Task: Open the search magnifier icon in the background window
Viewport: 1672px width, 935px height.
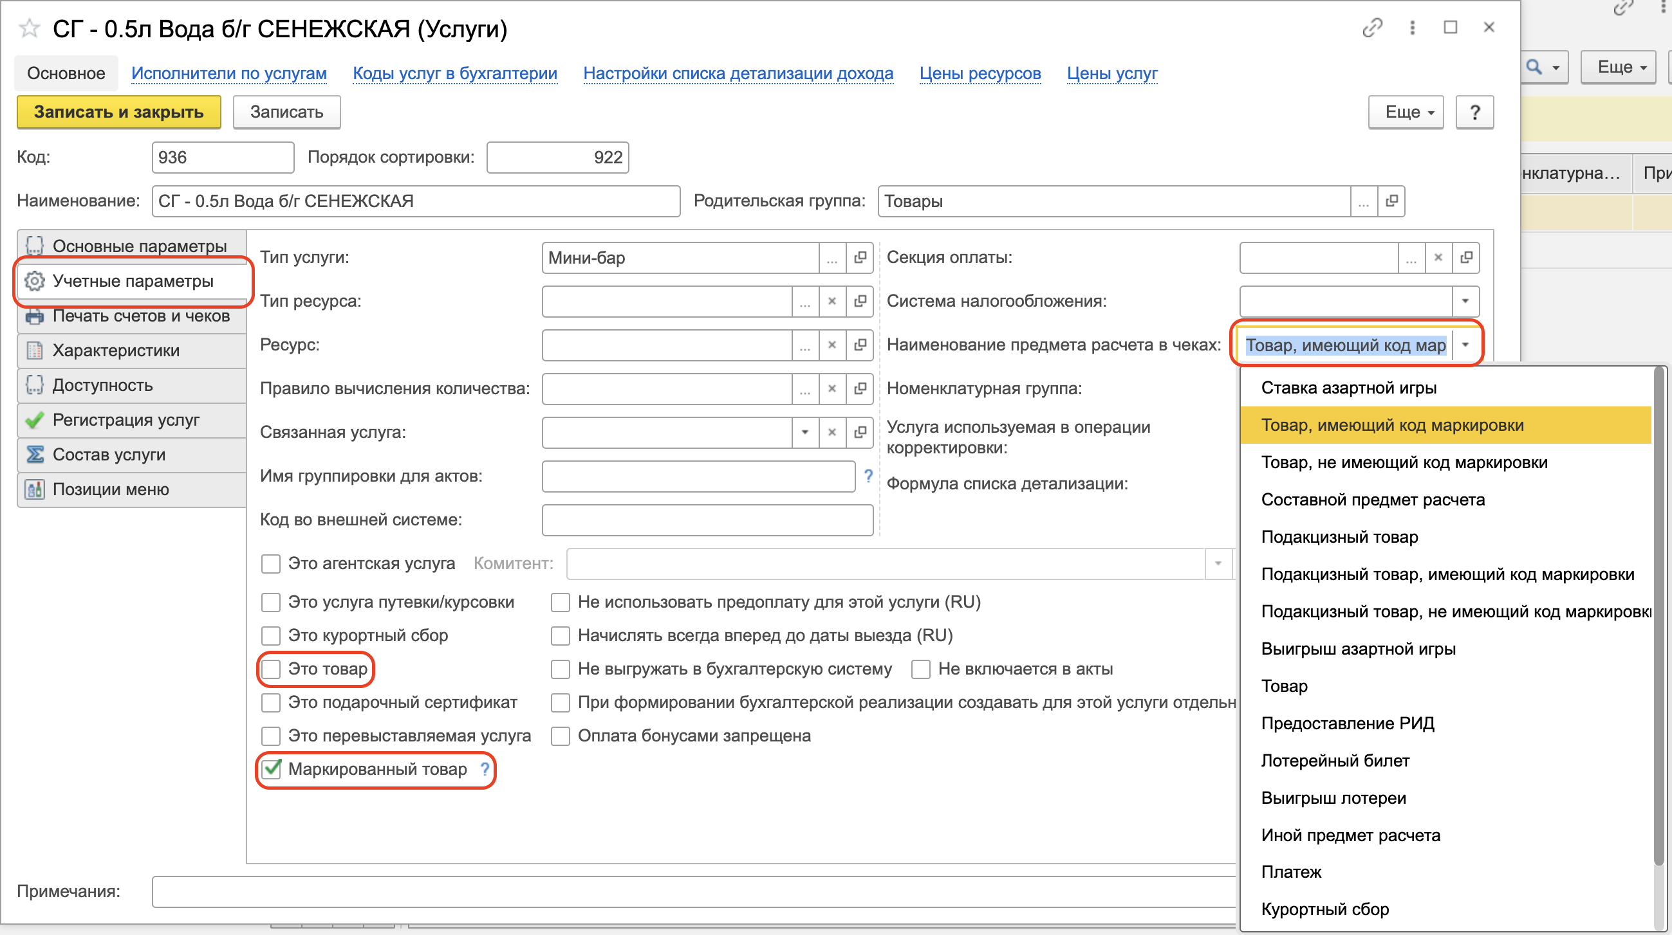Action: pyautogui.click(x=1534, y=67)
